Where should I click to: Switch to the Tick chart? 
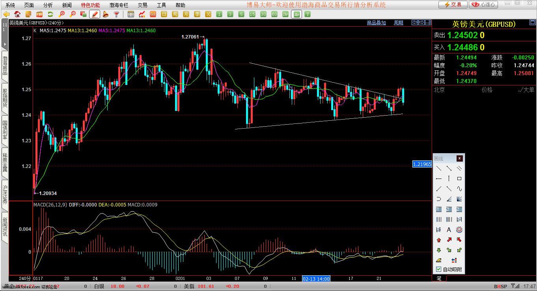[x=153, y=14]
